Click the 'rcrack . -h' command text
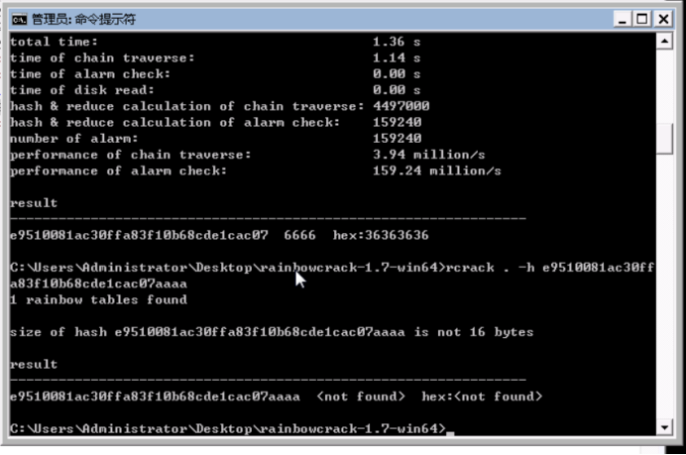686x455 pixels. (490, 268)
